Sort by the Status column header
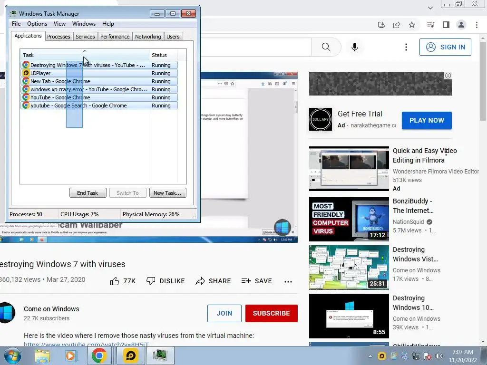487x365 pixels. (164, 55)
